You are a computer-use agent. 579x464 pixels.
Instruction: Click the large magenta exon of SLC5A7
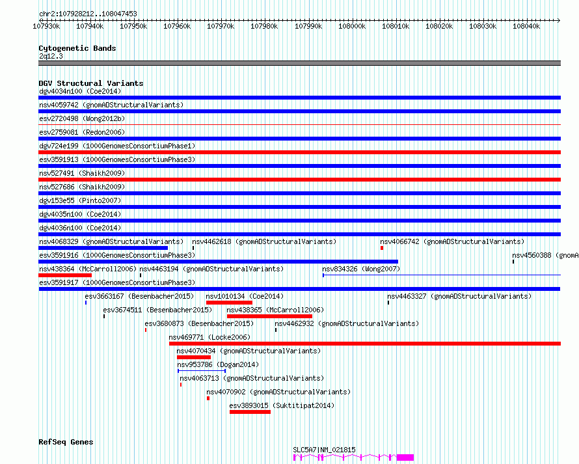coord(405,457)
